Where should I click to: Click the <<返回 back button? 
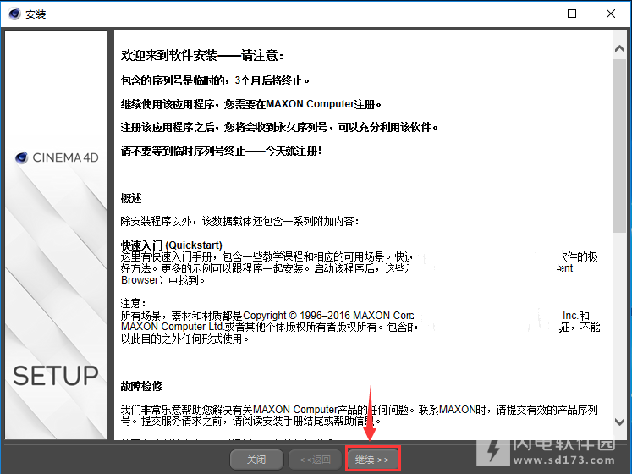click(315, 460)
